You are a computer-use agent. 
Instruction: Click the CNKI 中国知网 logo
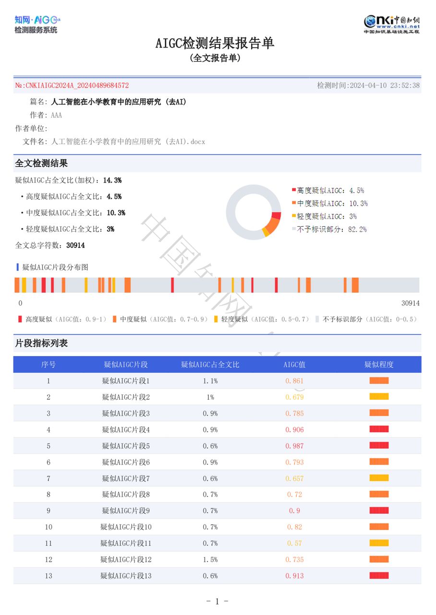pos(392,24)
